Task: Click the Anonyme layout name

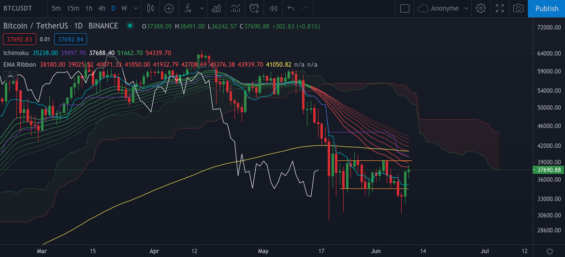Action: pos(445,8)
